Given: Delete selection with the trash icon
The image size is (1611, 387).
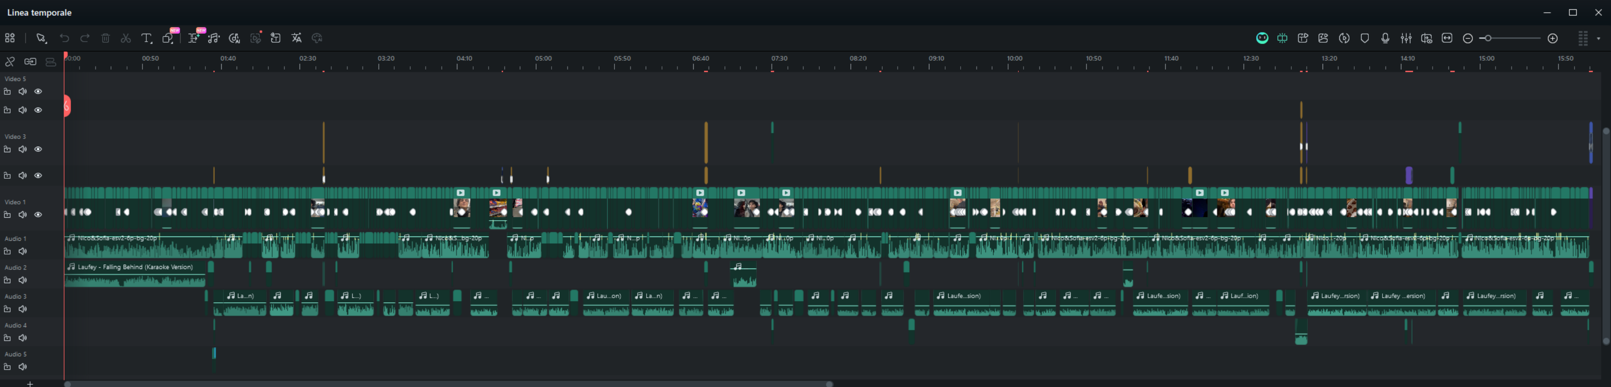Looking at the screenshot, I should (x=106, y=38).
